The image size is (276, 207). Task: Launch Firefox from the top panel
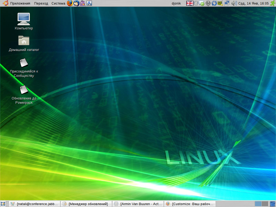point(70,3)
